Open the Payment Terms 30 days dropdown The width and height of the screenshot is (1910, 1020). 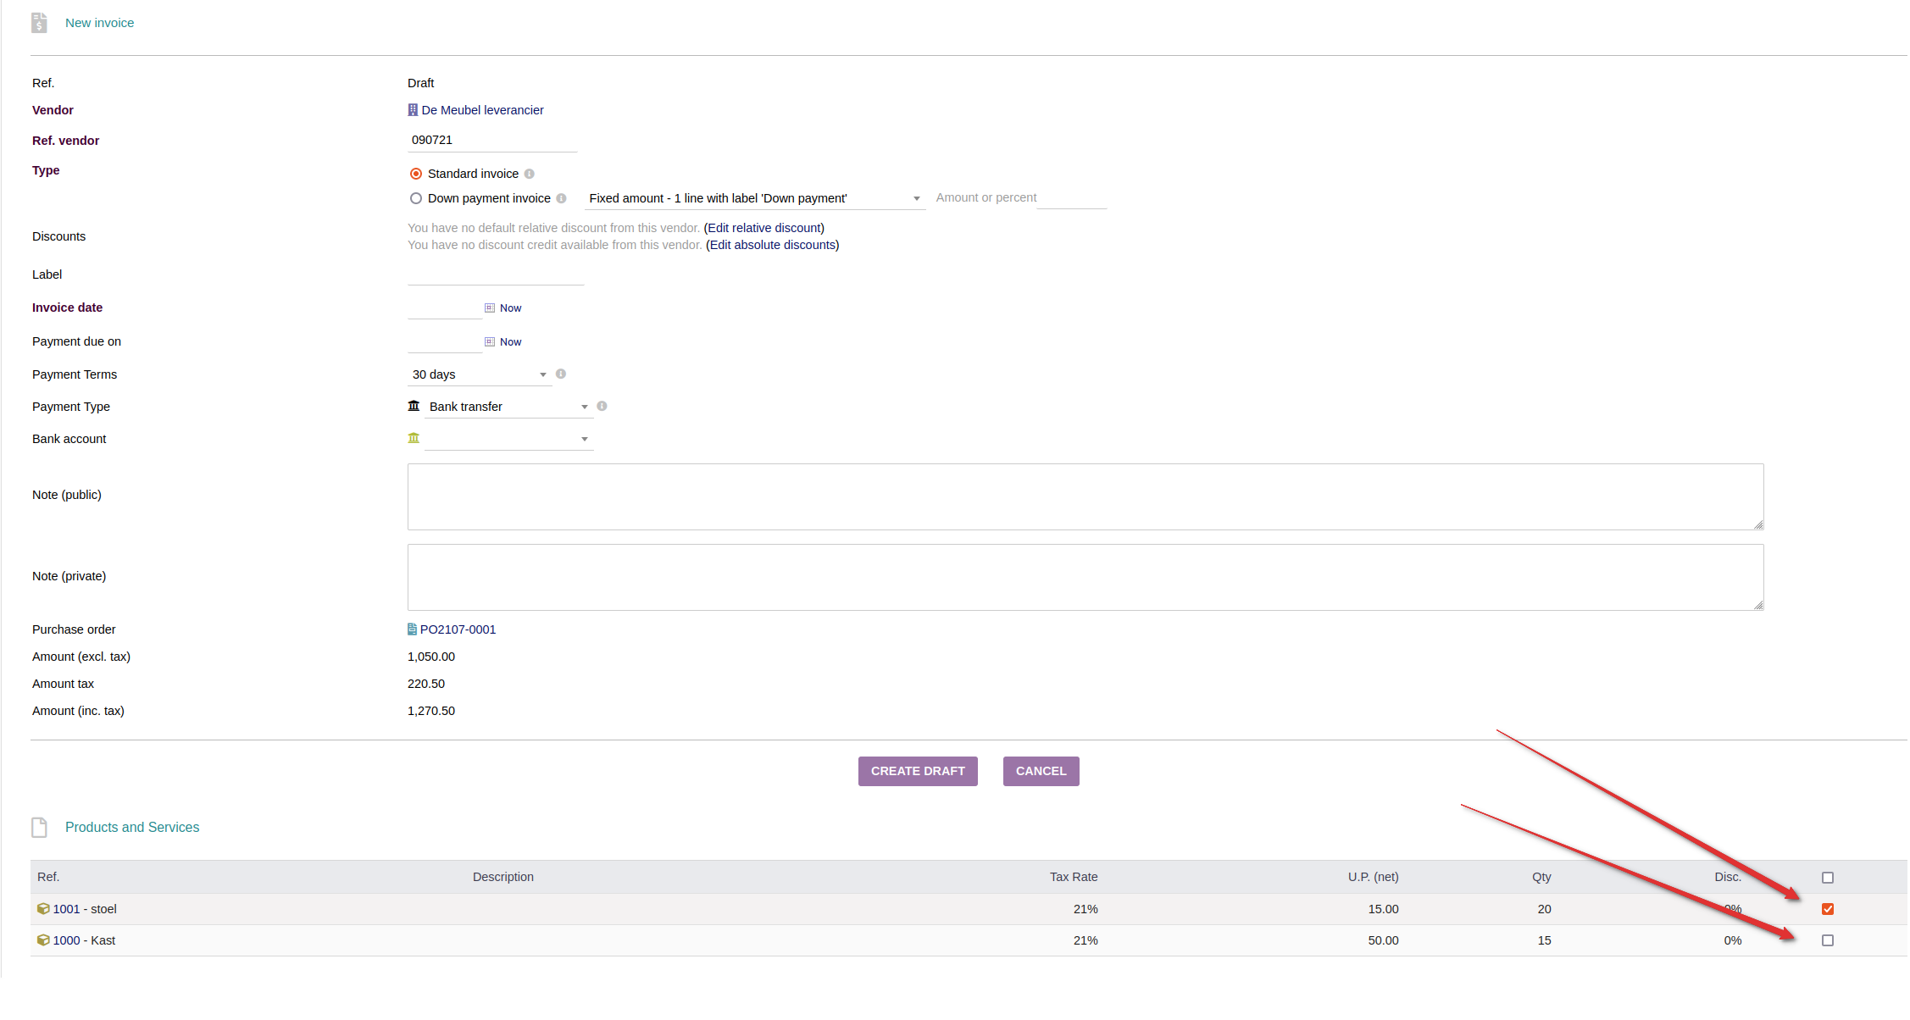point(542,374)
